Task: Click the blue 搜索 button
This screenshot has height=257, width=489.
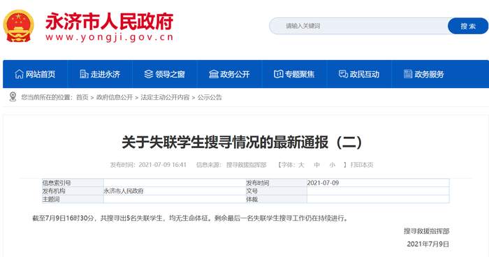Action: (x=468, y=27)
